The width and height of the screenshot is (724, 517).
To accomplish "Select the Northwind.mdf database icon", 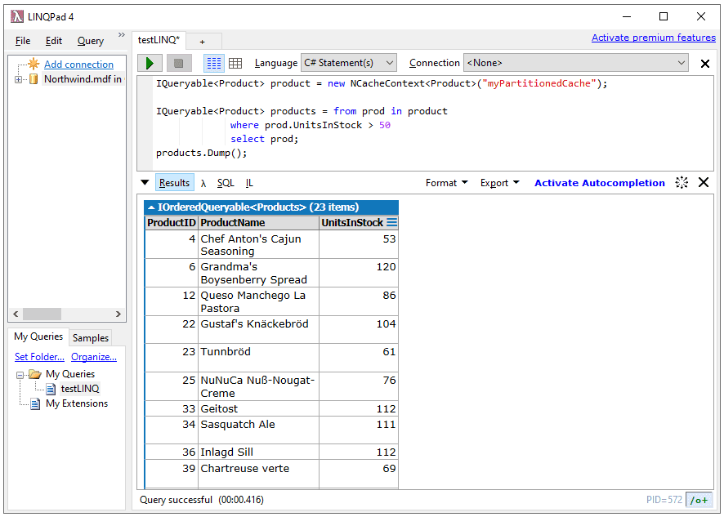I will point(34,79).
